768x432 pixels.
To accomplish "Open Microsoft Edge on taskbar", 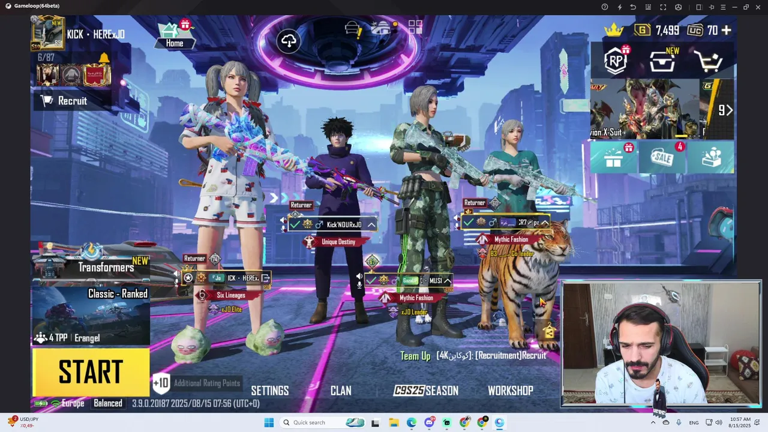I will 412,422.
